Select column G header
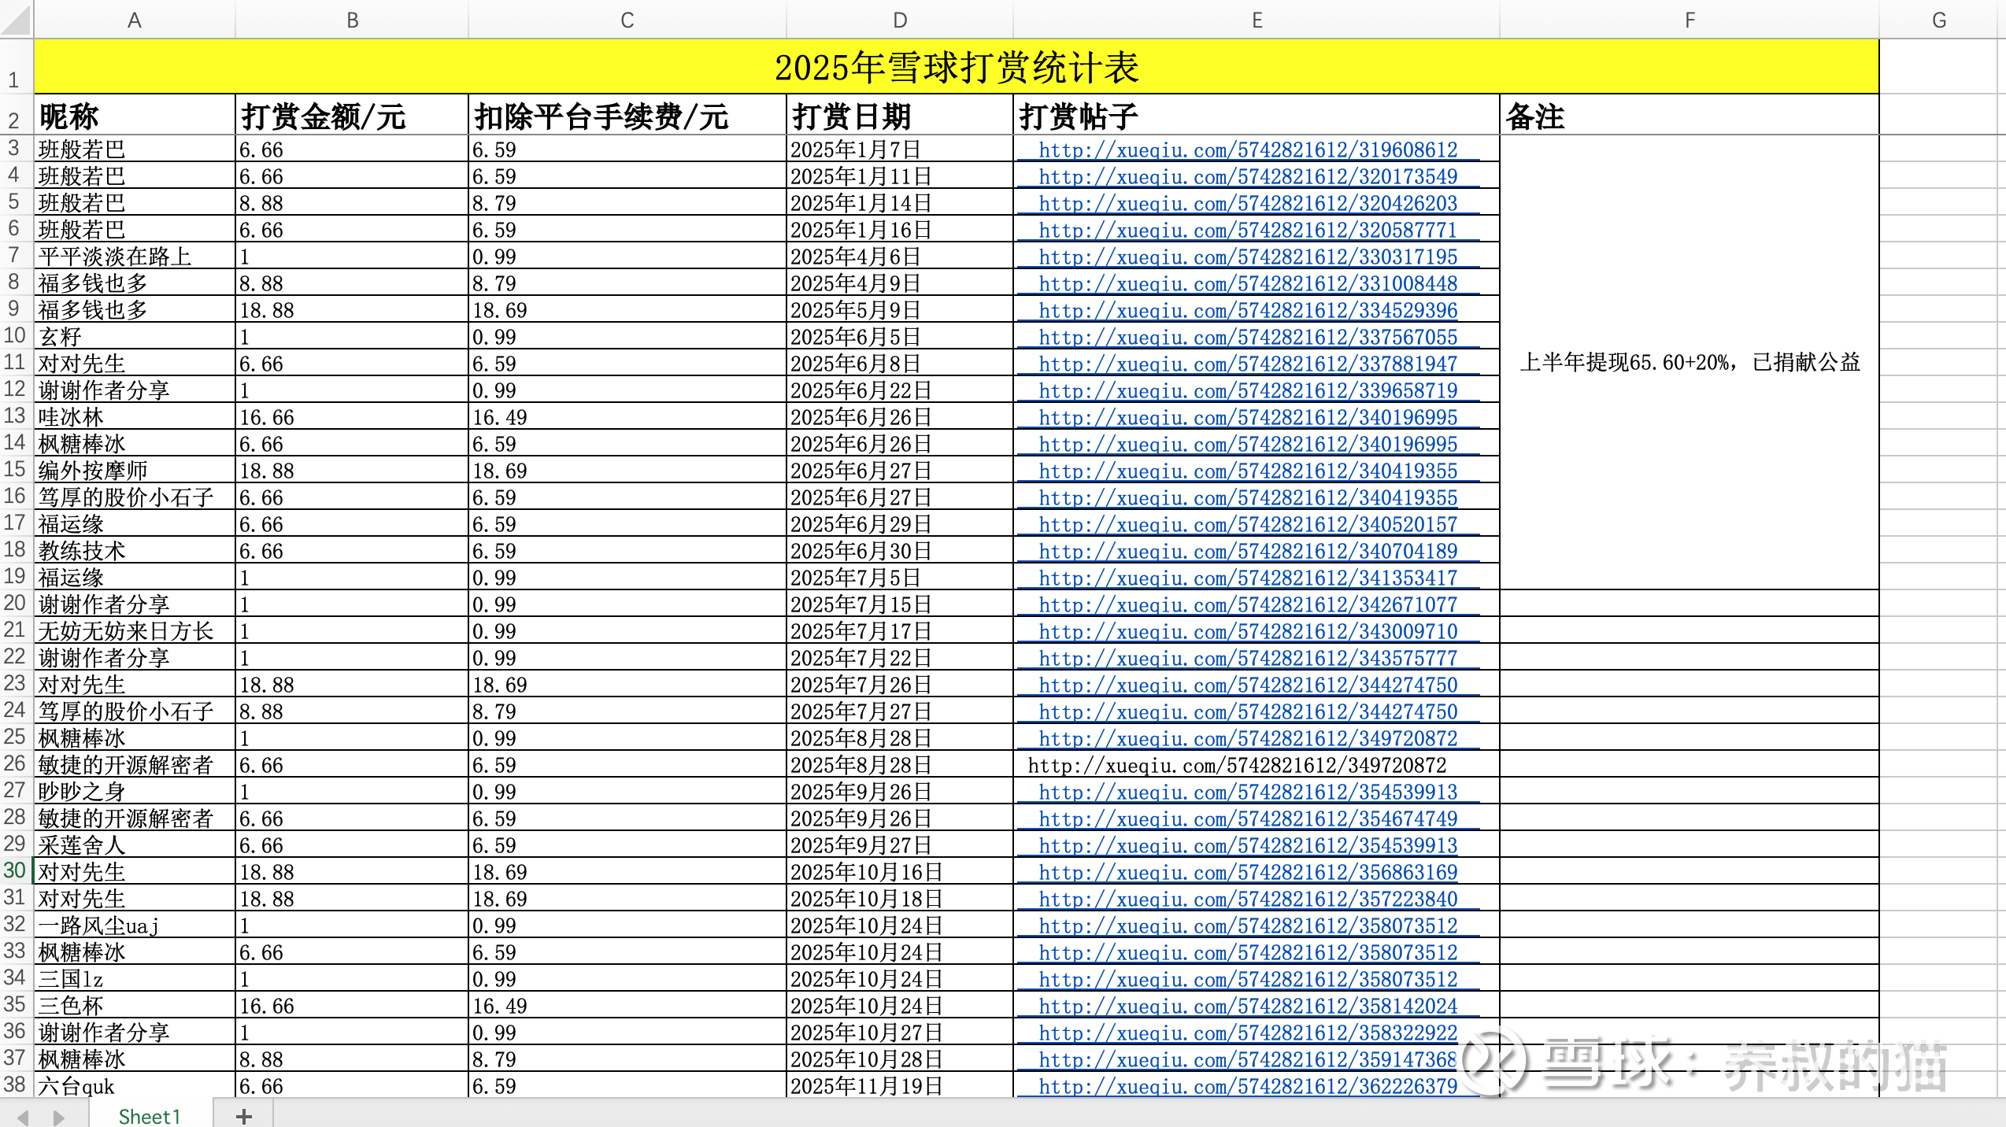The image size is (2006, 1127). 1938,20
